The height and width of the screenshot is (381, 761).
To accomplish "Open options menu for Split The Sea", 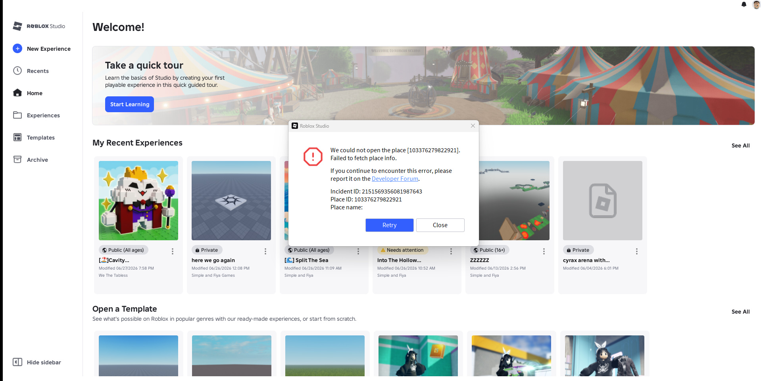I will click(x=358, y=251).
